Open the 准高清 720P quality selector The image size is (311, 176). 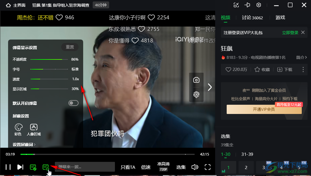[x=163, y=166]
